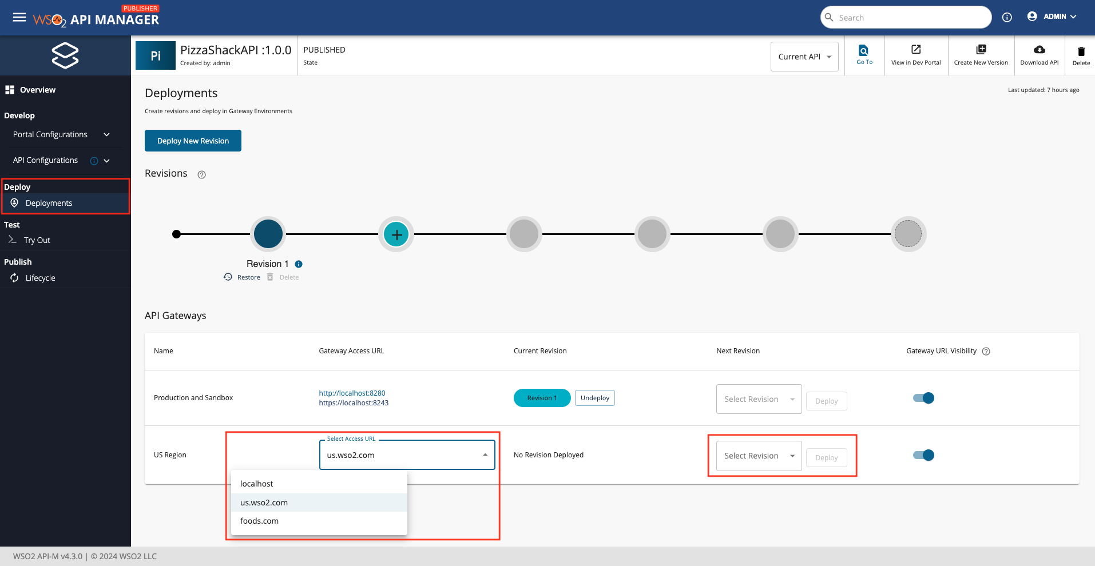
Task: Choose foods.com from the access URL list
Action: pyautogui.click(x=259, y=520)
